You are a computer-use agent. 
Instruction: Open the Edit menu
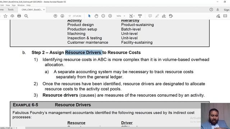click(x=2, y=5)
